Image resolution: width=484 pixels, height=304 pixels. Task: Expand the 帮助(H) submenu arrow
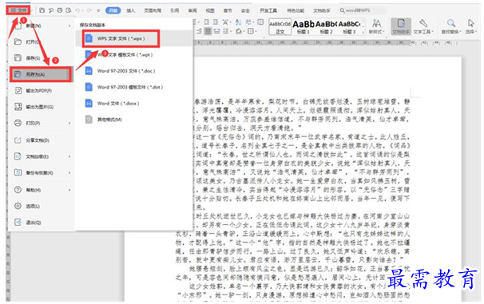pyautogui.click(x=69, y=190)
